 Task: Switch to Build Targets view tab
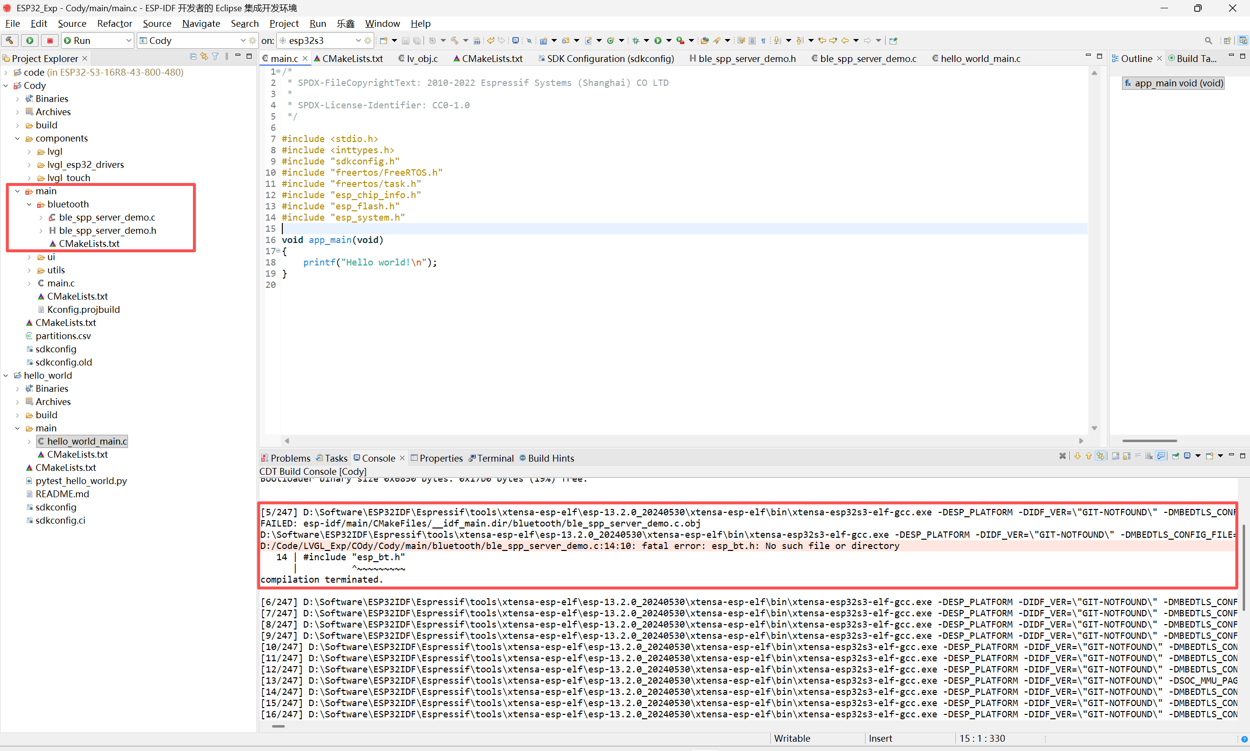click(1192, 59)
